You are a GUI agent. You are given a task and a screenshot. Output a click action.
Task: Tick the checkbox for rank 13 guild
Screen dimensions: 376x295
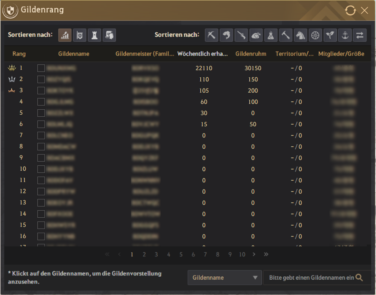[41, 203]
